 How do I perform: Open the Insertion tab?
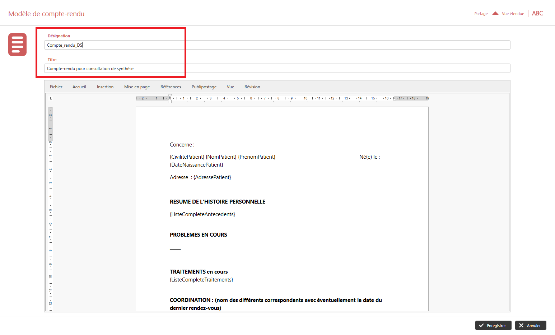point(105,87)
